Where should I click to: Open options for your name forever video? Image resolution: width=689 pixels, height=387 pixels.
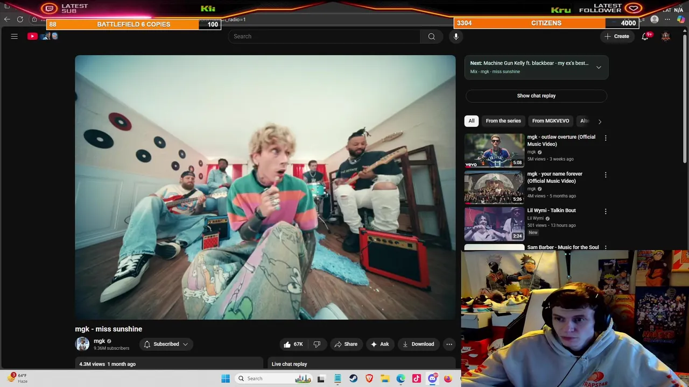(x=606, y=175)
